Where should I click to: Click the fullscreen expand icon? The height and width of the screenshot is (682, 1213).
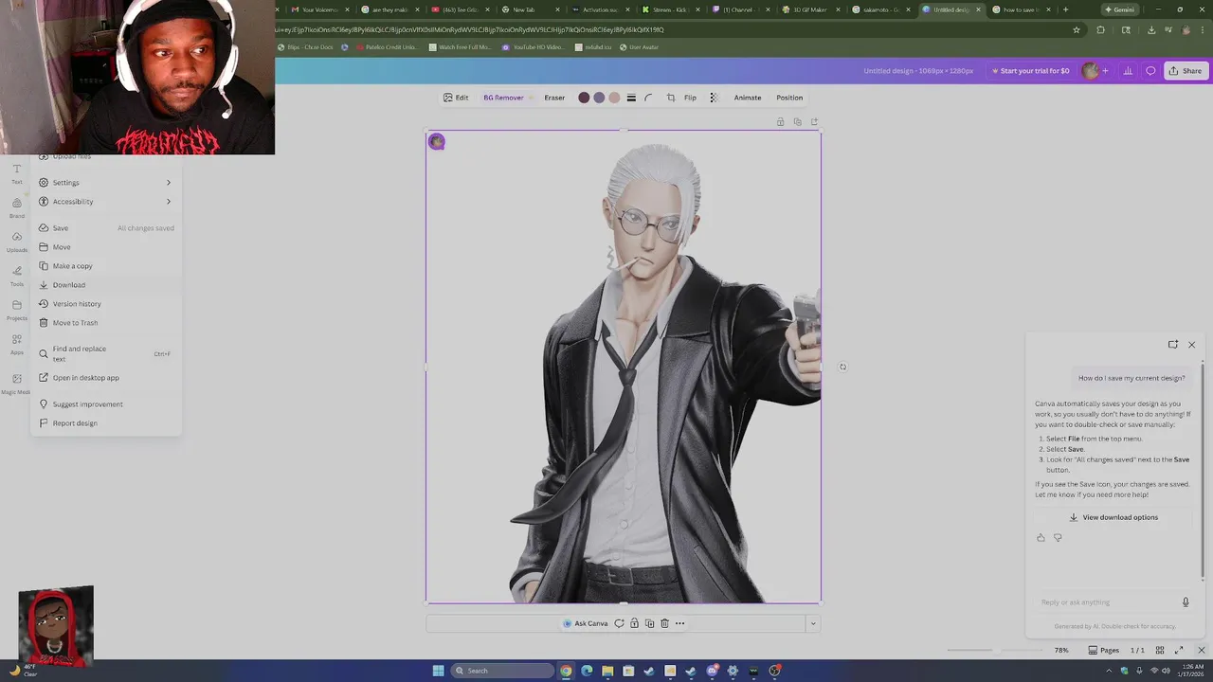pyautogui.click(x=1179, y=651)
